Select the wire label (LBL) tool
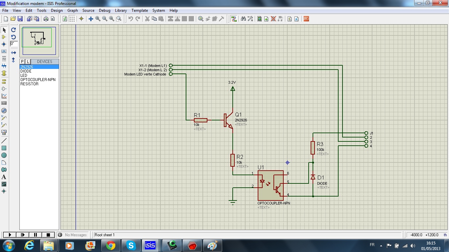 click(x=4, y=52)
